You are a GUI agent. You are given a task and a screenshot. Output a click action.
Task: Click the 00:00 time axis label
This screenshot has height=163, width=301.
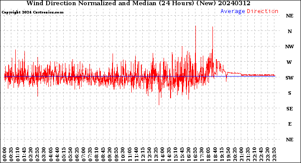pyautogui.click(x=5, y=154)
